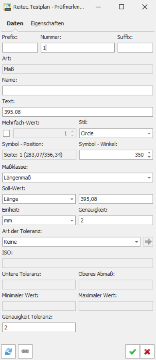This screenshot has width=156, height=360.
Task: Cancel with the red X button
Action: tap(147, 351)
